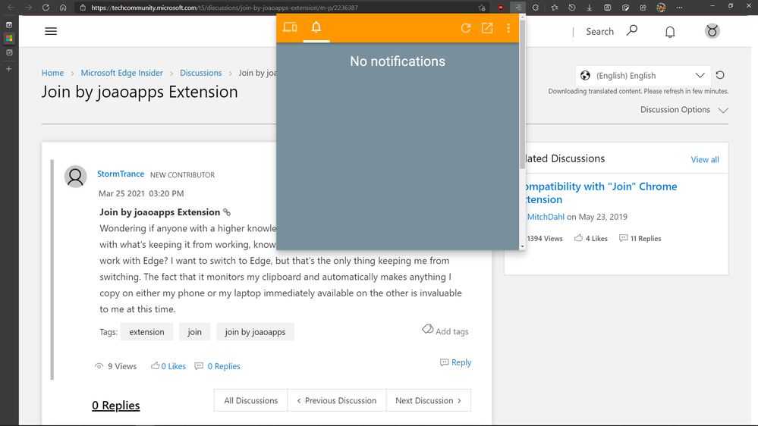Go to Next Discussion
The height and width of the screenshot is (426, 758).
coord(428,400)
